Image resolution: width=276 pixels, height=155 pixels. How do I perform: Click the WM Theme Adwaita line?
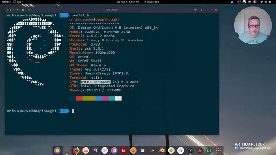tap(88, 65)
